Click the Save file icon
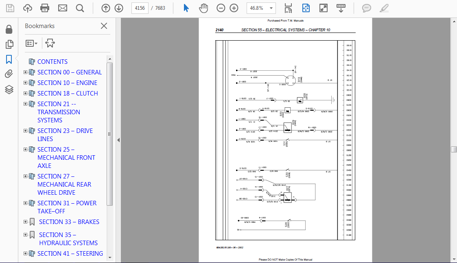This screenshot has width=457, height=263. tap(10, 8)
